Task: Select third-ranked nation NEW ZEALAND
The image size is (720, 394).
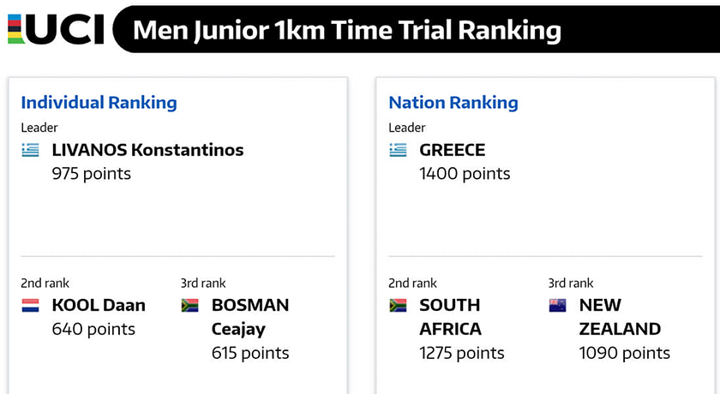Action: tap(620, 316)
